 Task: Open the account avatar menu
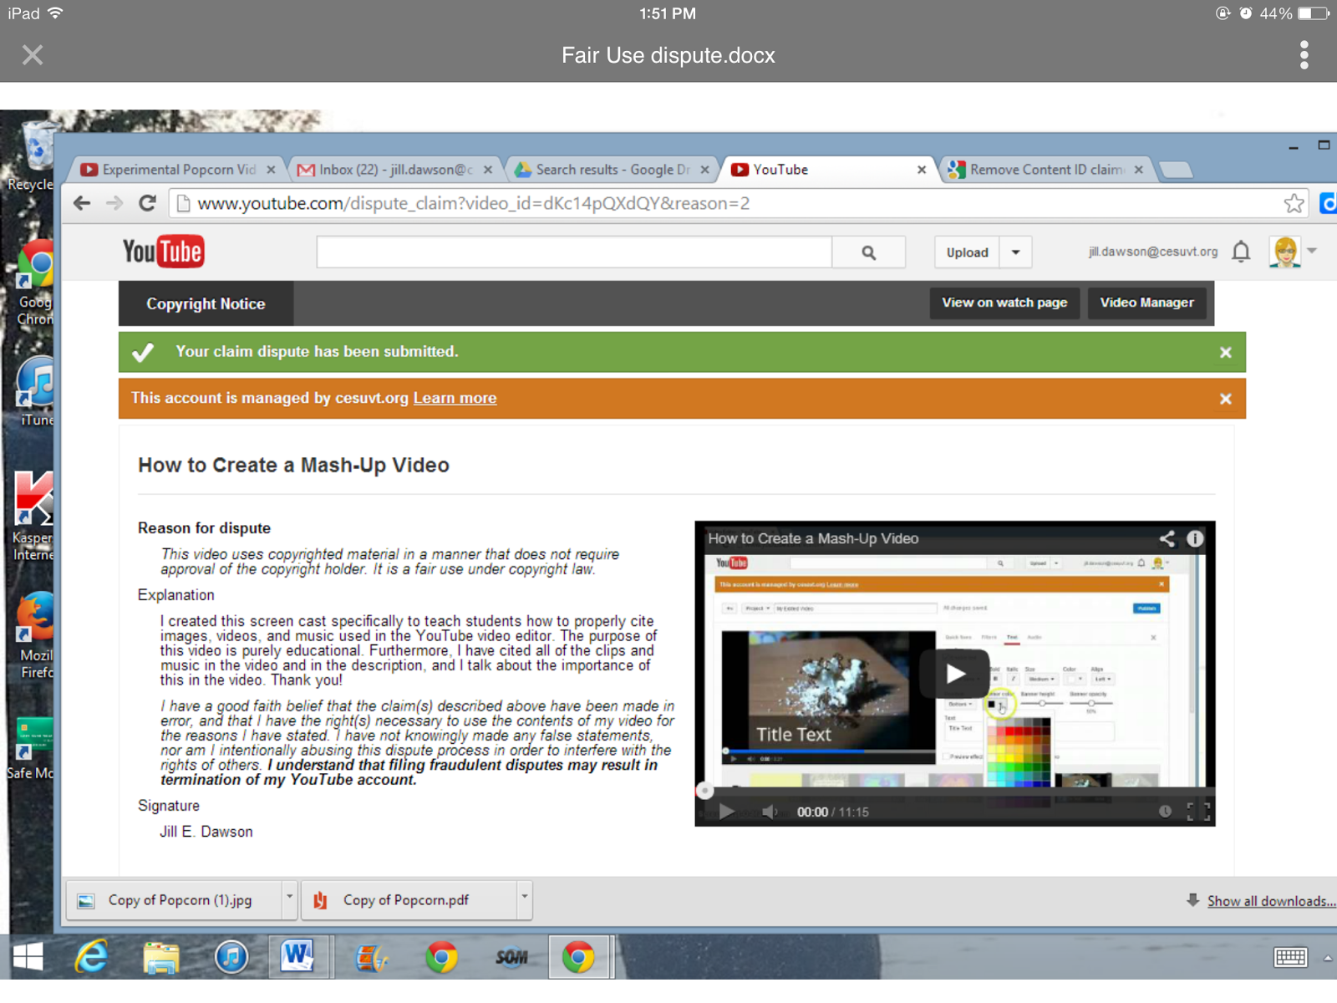coord(1285,252)
